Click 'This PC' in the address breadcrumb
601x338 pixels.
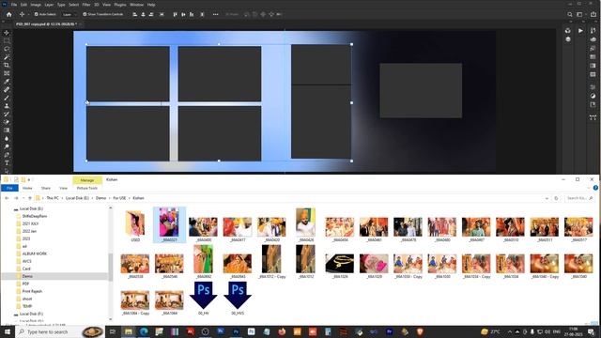(x=53, y=198)
